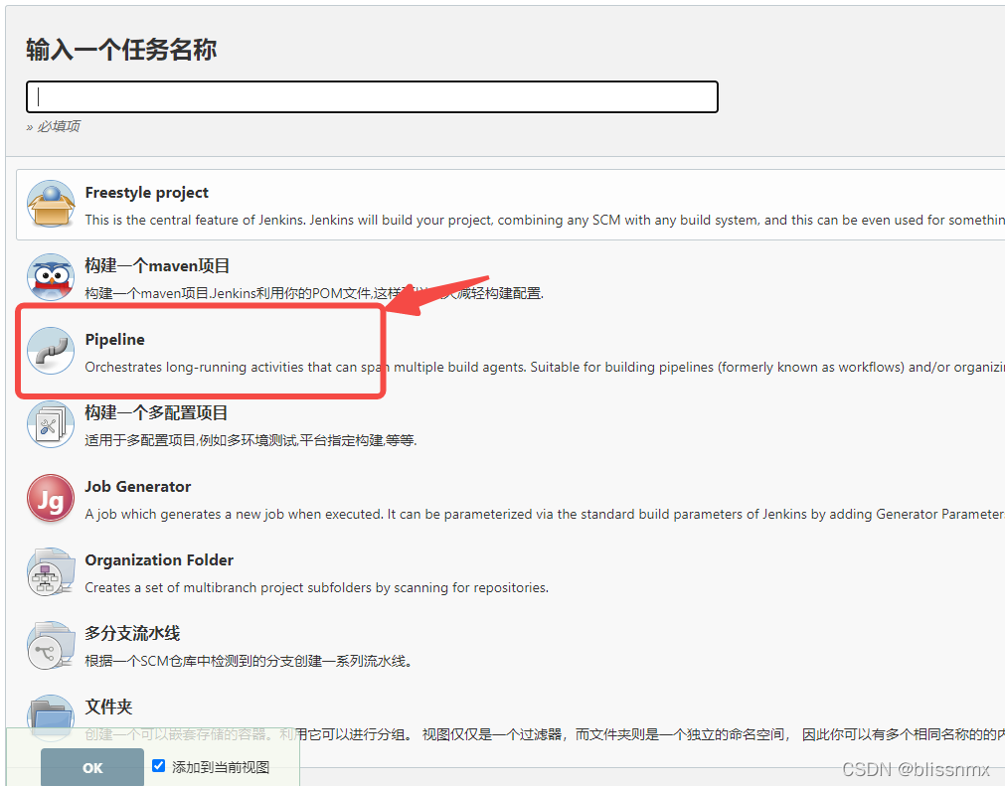Screen dimensions: 1005x786
Task: Choose the 构建一个多配置项目 title
Action: pyautogui.click(x=156, y=412)
